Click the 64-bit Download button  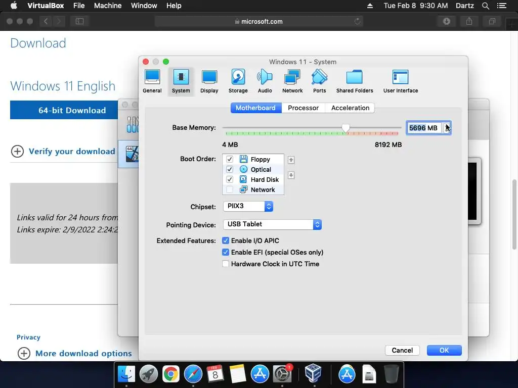click(x=64, y=110)
